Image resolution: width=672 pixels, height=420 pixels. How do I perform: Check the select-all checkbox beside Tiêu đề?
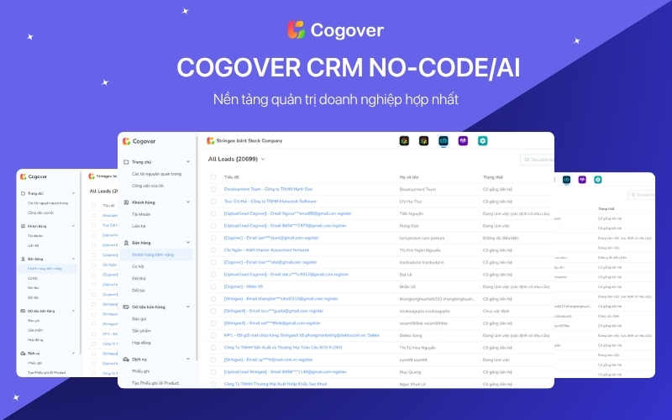(213, 177)
